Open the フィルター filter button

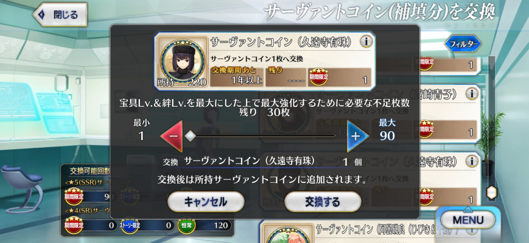pos(463,44)
